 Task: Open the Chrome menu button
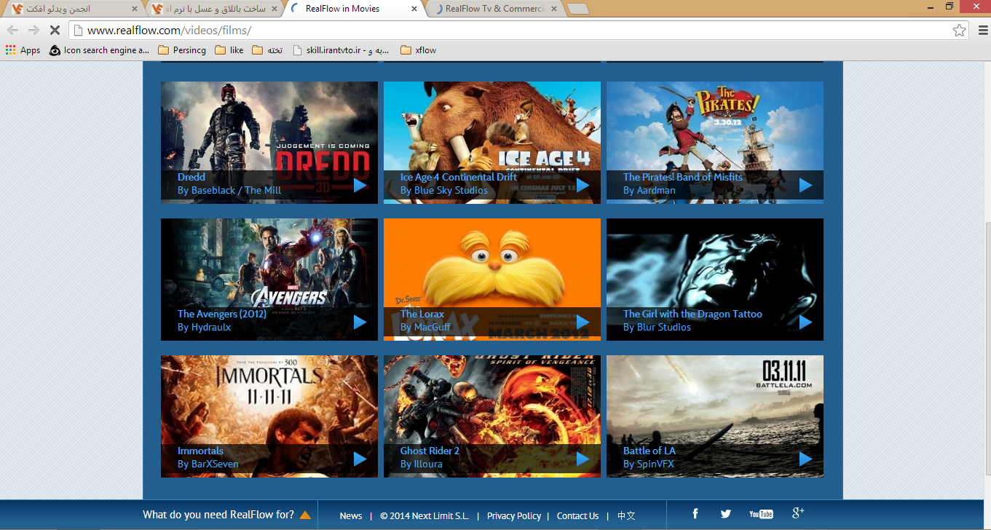(x=983, y=30)
